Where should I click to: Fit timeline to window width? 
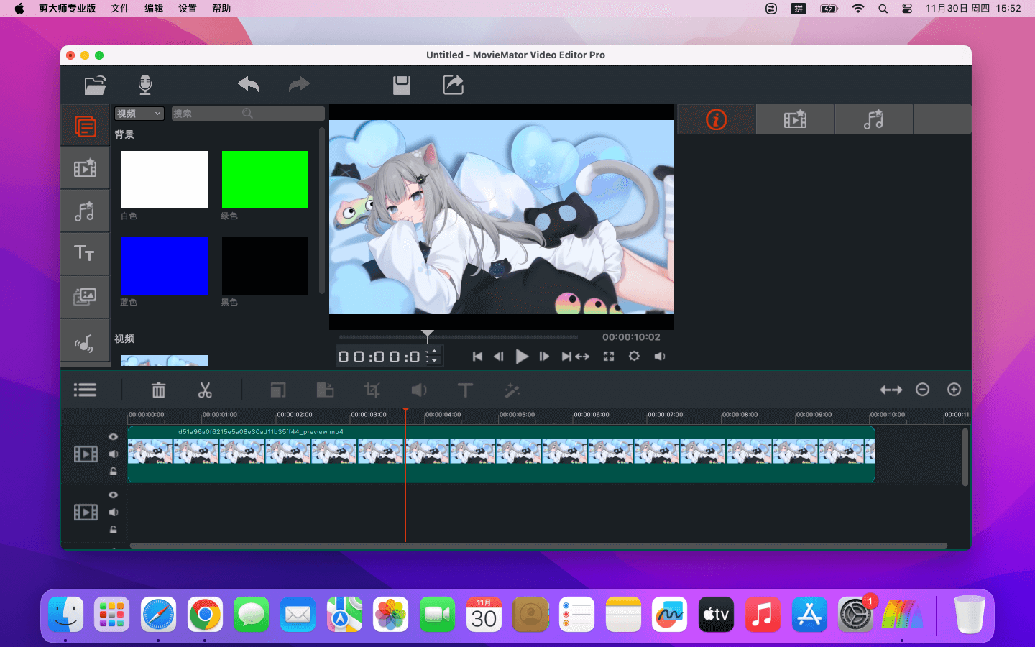891,390
